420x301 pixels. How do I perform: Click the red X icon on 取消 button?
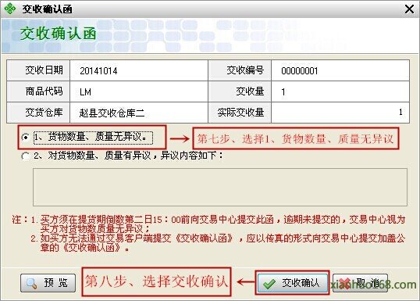pyautogui.click(x=345, y=283)
